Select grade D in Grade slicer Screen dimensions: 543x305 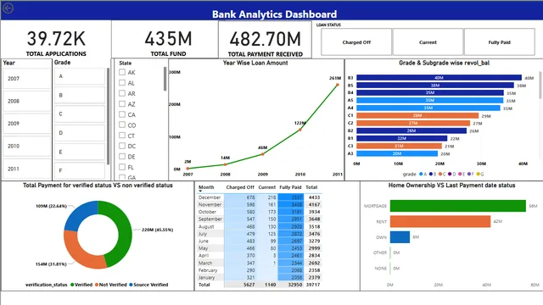coord(80,133)
